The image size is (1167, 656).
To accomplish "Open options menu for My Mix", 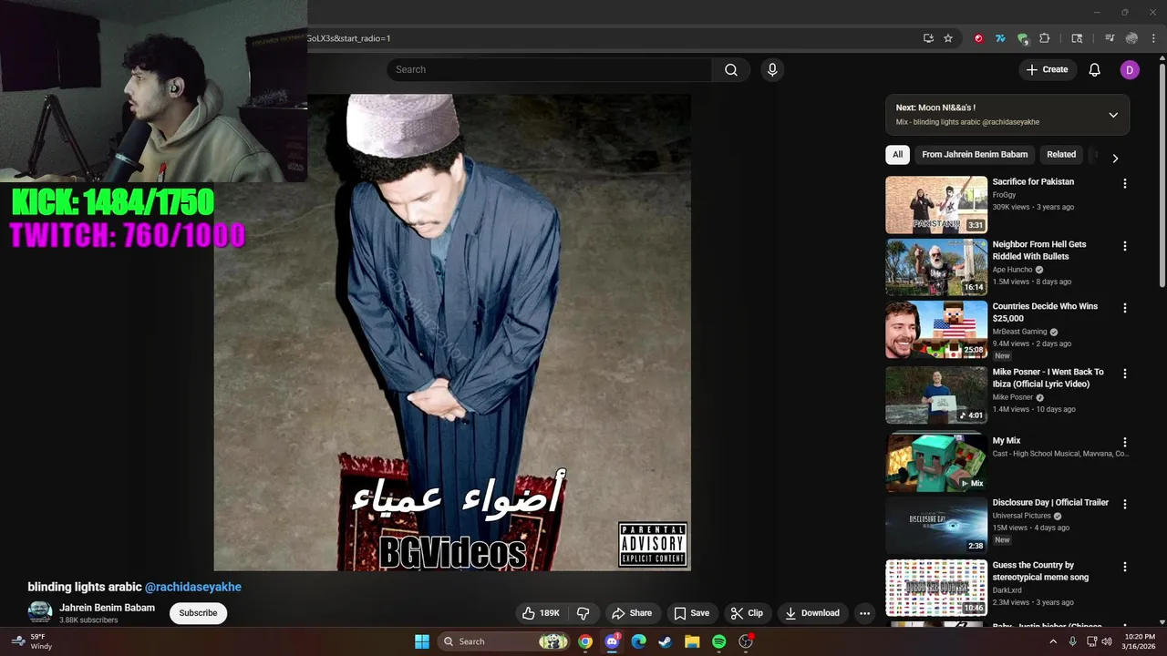I will click(1124, 442).
